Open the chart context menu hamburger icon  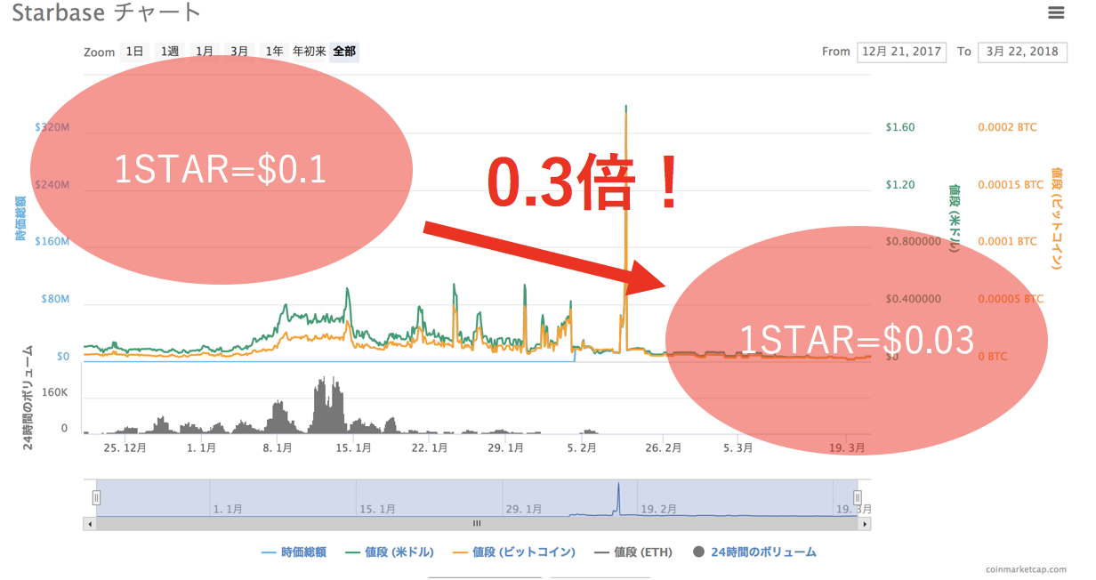[x=1056, y=12]
